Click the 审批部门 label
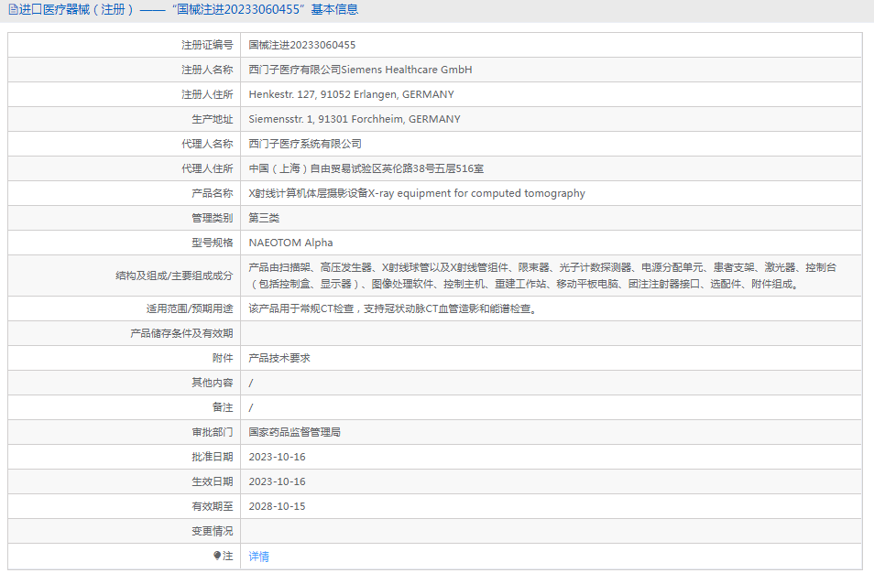The image size is (874, 573). (x=212, y=432)
